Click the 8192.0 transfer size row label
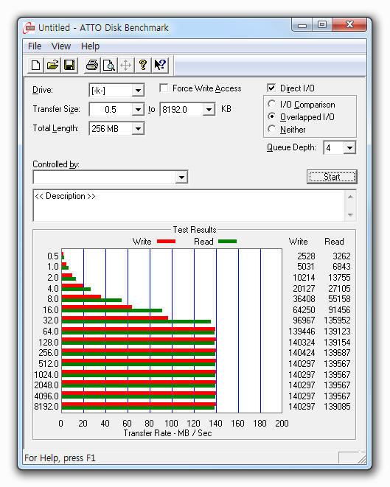 click(x=46, y=407)
